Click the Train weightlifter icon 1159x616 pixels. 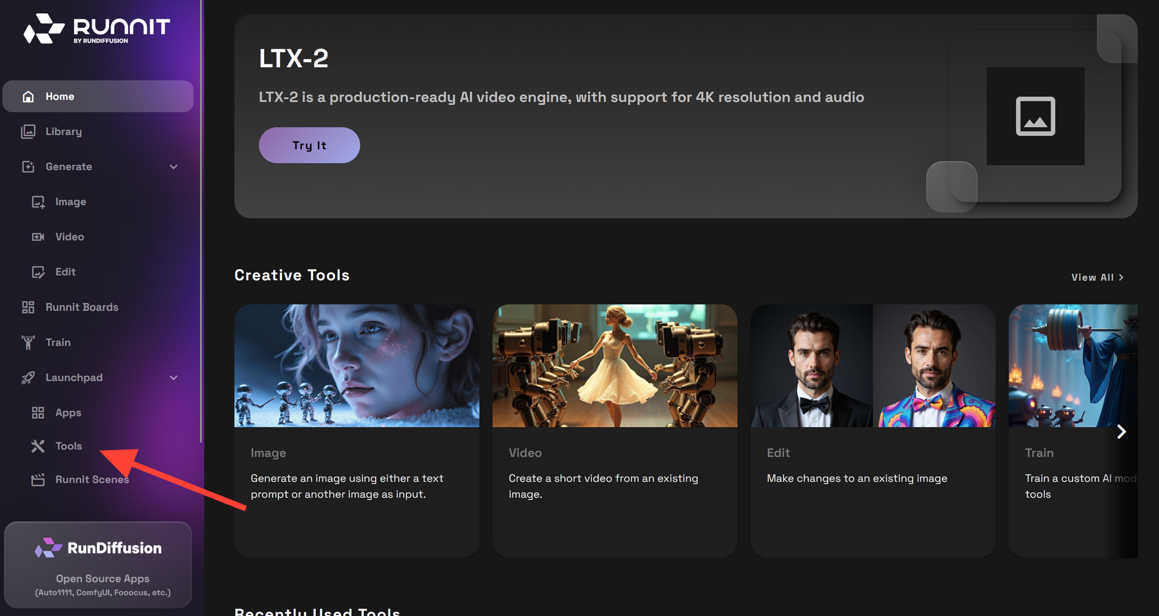coord(28,343)
